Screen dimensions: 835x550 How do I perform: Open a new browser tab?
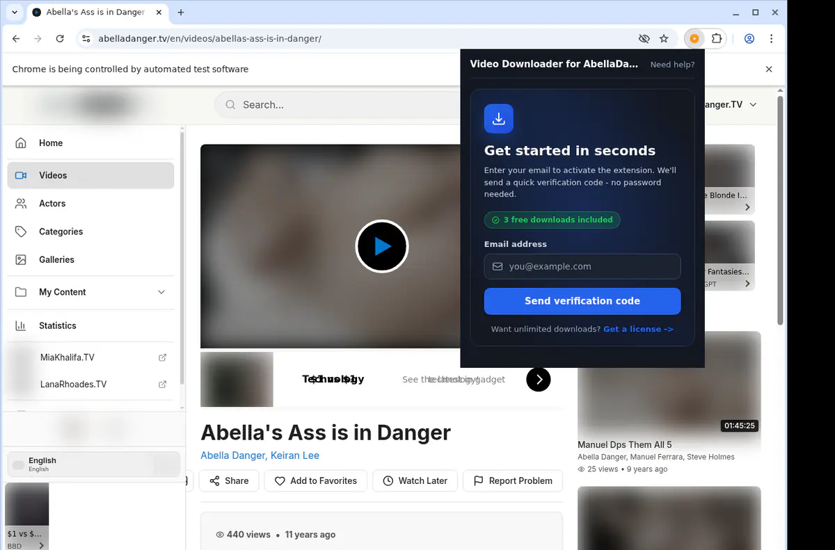click(181, 13)
